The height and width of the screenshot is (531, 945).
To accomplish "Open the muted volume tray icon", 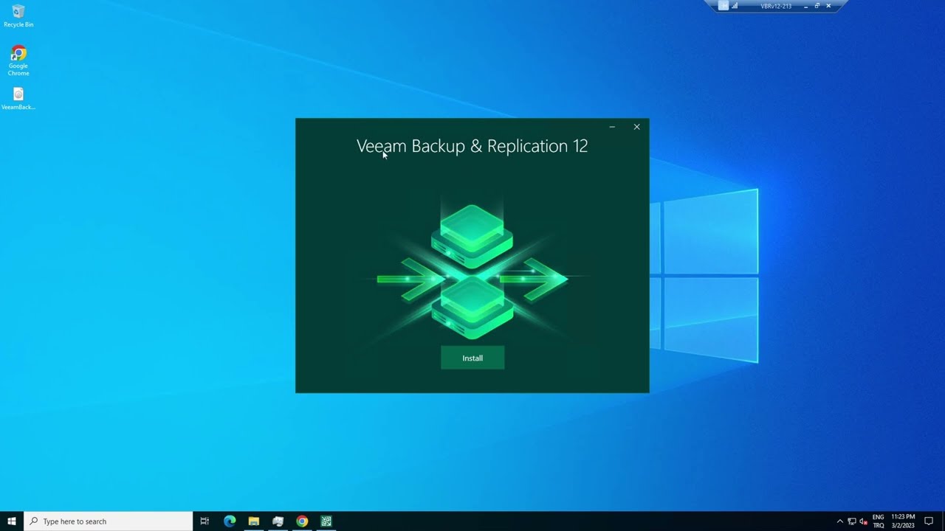I will pos(863,521).
